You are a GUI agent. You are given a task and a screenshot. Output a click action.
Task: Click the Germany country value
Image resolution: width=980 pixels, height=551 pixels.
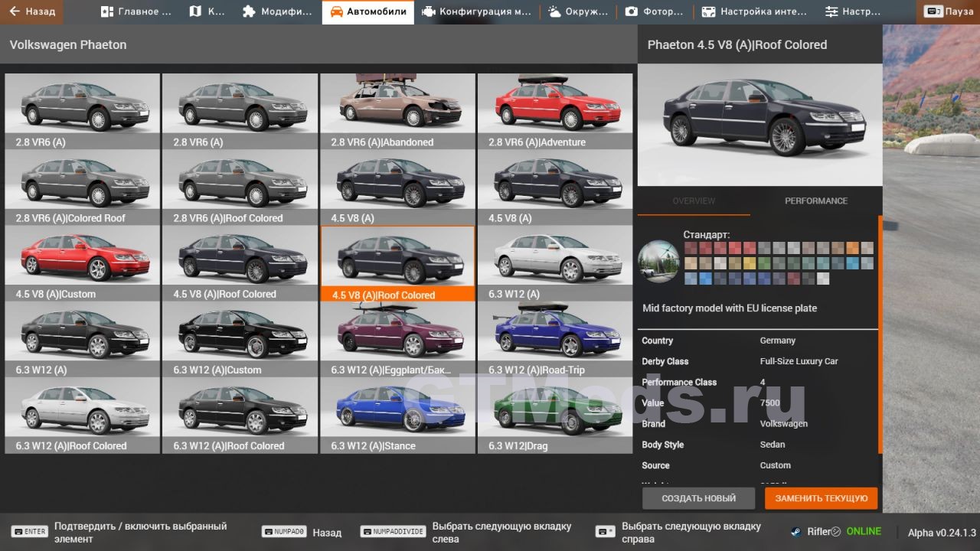pyautogui.click(x=777, y=341)
